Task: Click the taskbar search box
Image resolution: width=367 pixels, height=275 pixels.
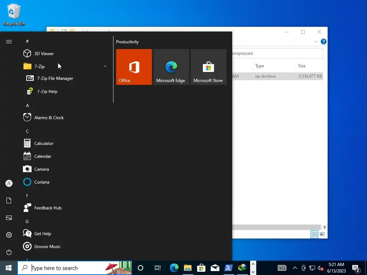Action: pyautogui.click(x=75, y=268)
